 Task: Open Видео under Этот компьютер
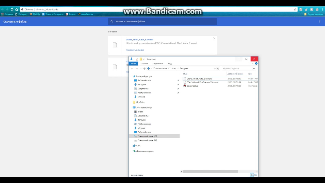(x=140, y=112)
